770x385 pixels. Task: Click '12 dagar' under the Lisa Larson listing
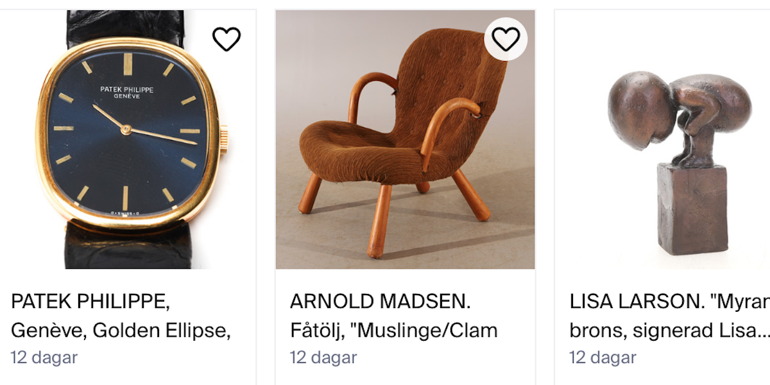coord(603,357)
